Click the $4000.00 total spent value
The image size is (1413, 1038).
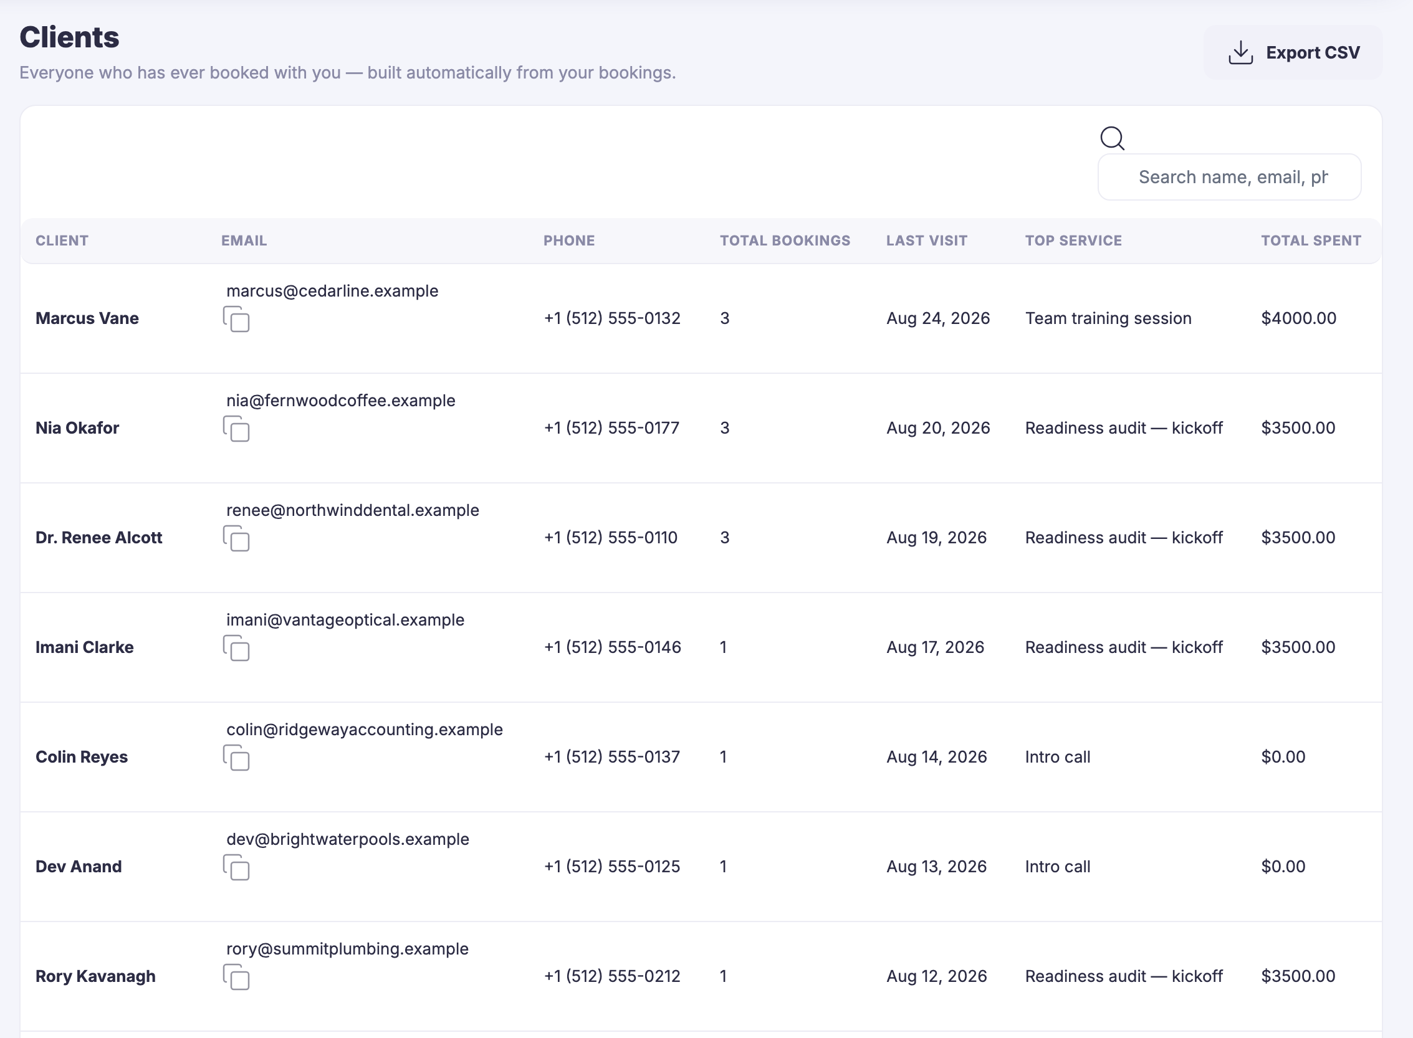pyautogui.click(x=1298, y=318)
